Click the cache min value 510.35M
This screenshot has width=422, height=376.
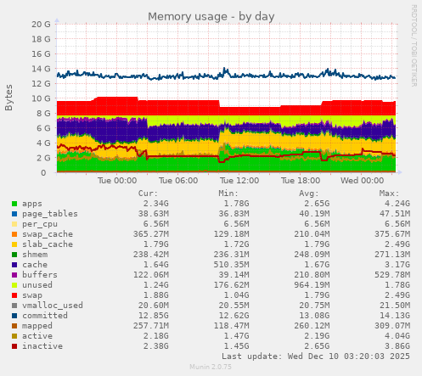(x=231, y=265)
